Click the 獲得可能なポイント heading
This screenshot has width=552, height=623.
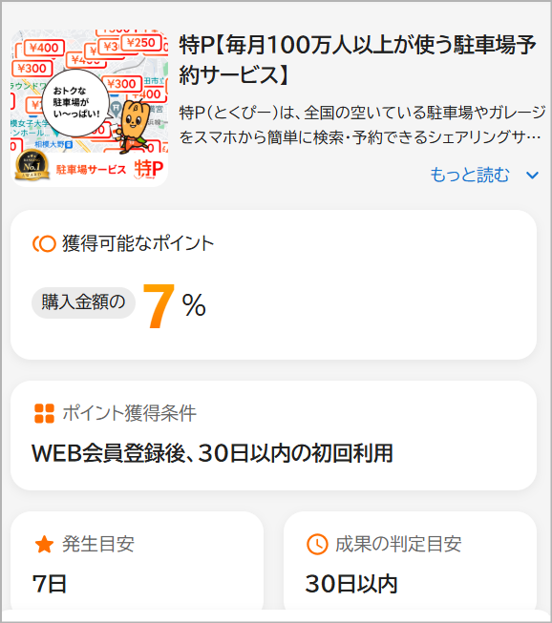tap(138, 243)
